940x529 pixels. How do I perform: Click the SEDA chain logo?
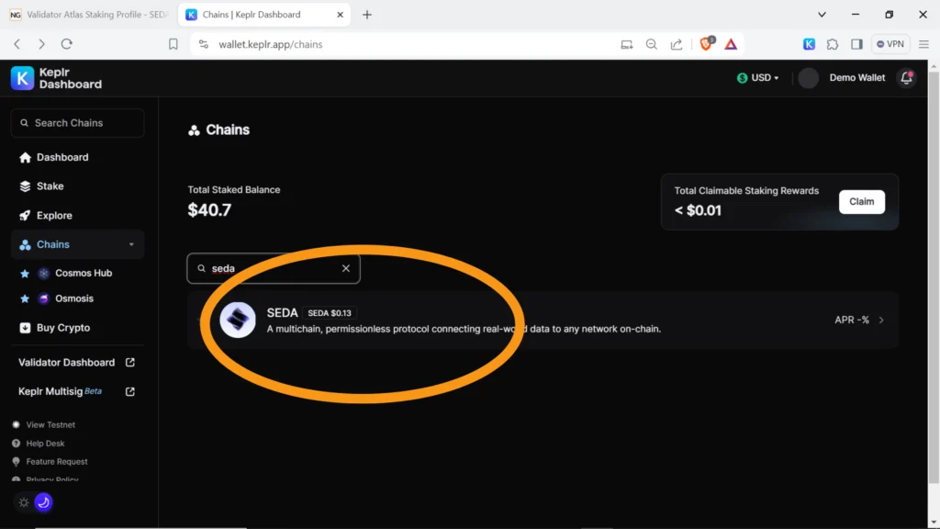pyautogui.click(x=238, y=320)
